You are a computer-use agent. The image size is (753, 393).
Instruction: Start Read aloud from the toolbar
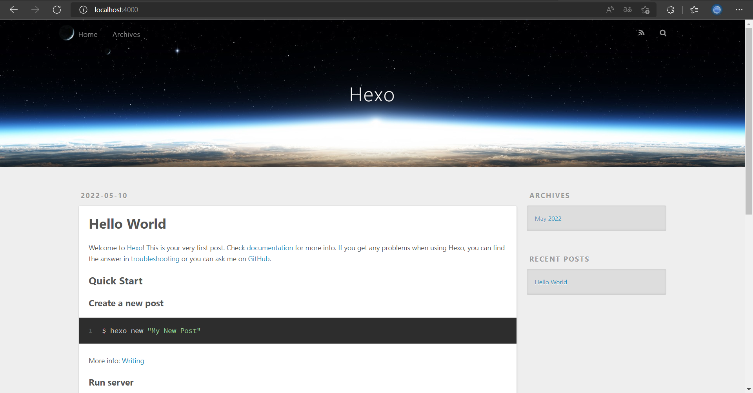(x=610, y=10)
